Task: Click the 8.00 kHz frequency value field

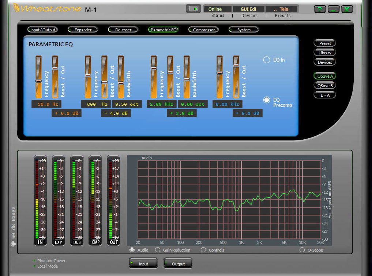Action: pos(228,104)
